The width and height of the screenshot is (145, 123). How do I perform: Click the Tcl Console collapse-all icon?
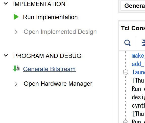(x=143, y=43)
